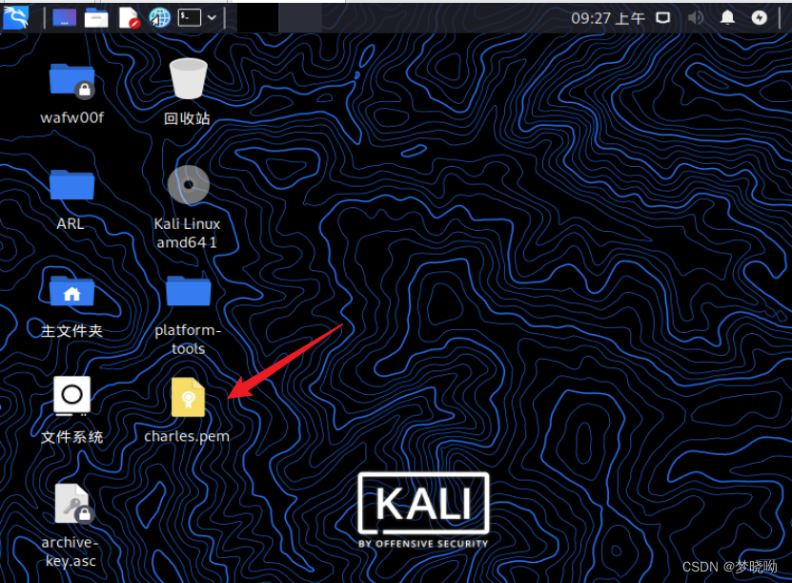Click the show desktop panel icon
The image size is (792, 583).
pyautogui.click(x=65, y=18)
